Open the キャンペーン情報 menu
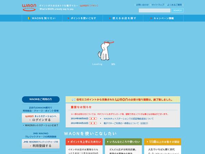Screen dimensions: 205x154 [163, 18]
